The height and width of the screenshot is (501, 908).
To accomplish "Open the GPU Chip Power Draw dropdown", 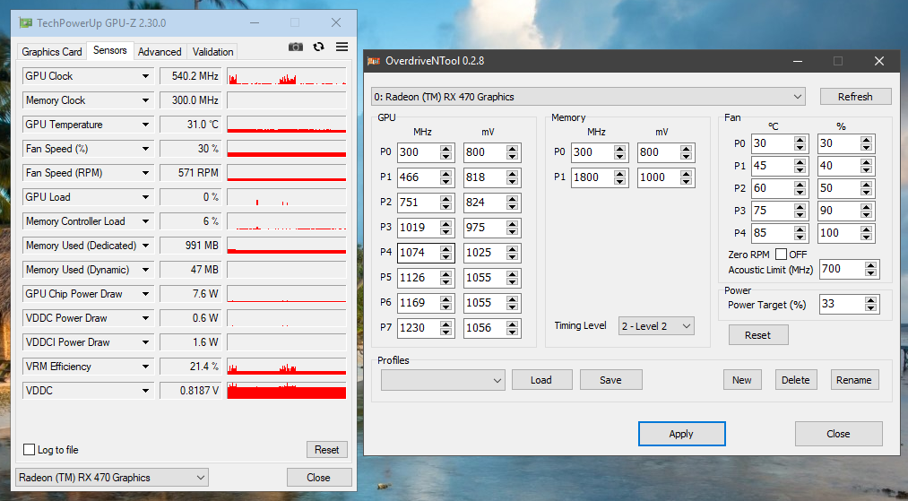I will pyautogui.click(x=145, y=294).
